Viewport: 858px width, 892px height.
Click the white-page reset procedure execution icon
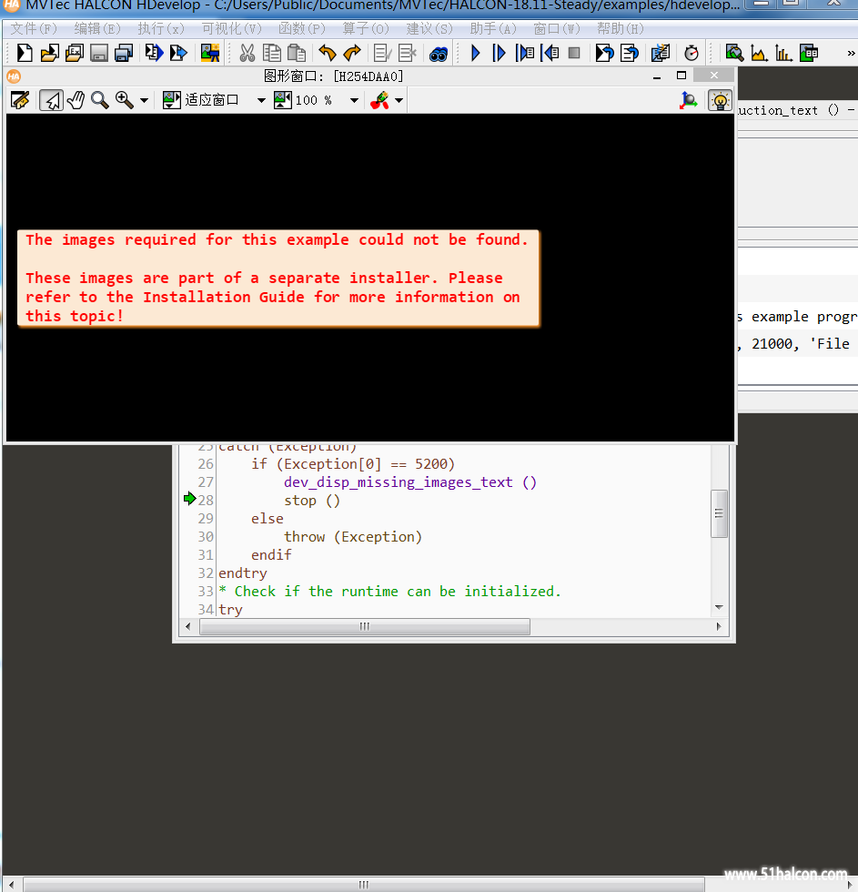(630, 53)
